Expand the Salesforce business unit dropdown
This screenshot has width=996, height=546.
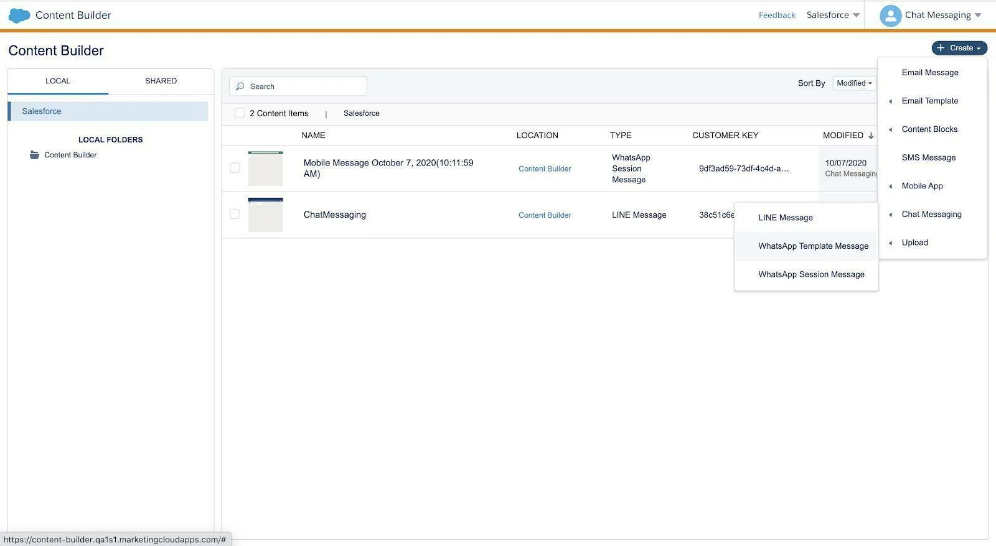[833, 15]
